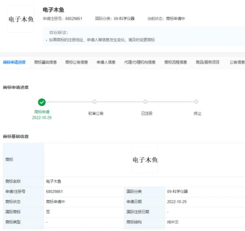
Task: Click the 2022-10-29 date under 商标申请 step
Action: pos(42,118)
